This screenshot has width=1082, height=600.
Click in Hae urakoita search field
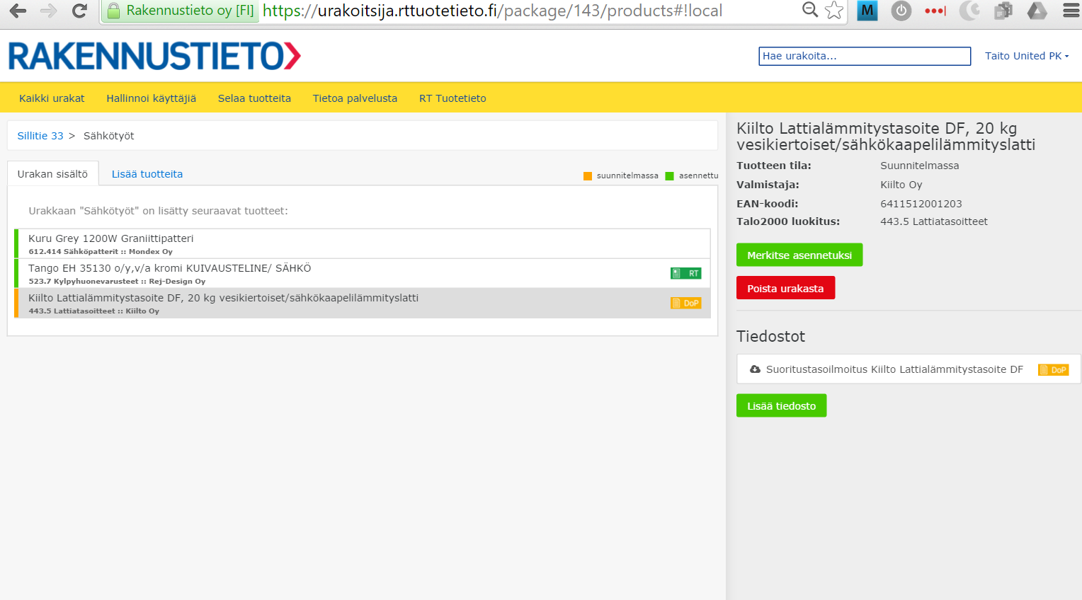865,56
